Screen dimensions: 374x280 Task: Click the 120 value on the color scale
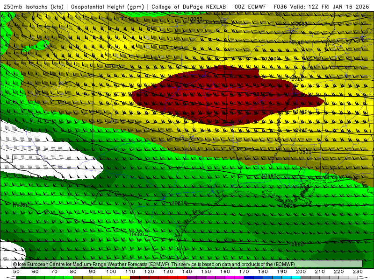[x=149, y=272]
